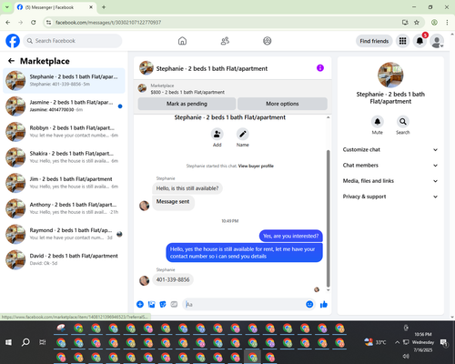Click 'Yes, are you interested?' message
This screenshot has width=455, height=364.
[291, 236]
